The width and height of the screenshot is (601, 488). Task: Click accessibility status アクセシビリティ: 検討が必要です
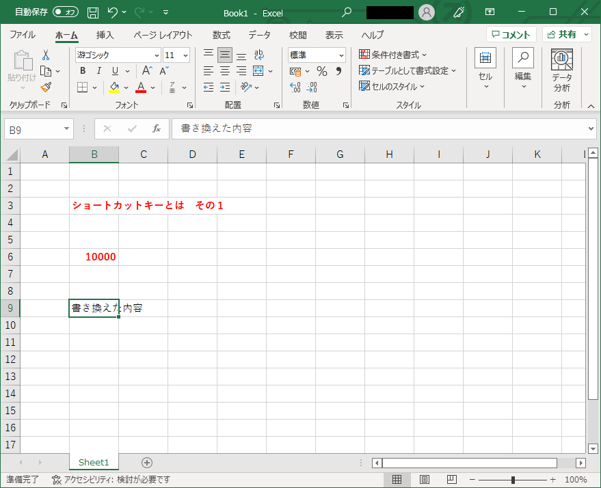point(111,480)
